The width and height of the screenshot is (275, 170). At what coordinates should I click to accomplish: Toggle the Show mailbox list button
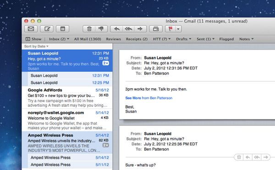pos(33,39)
